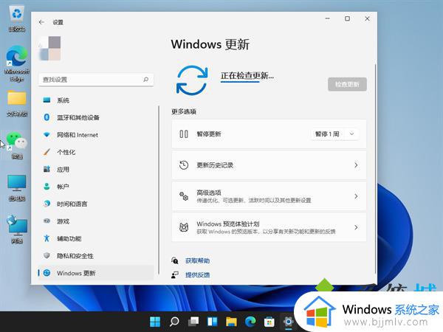Open the 个性化 category

pyautogui.click(x=96, y=152)
